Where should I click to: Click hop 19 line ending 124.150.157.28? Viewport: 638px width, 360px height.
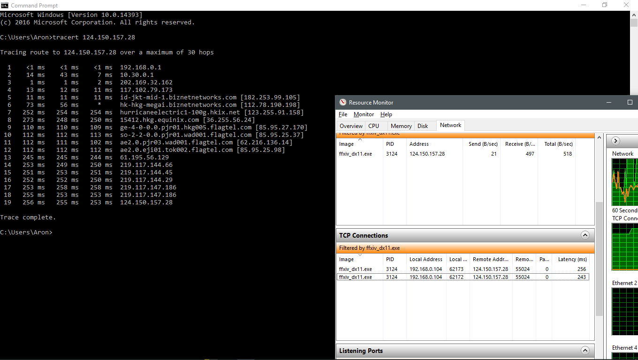point(88,202)
